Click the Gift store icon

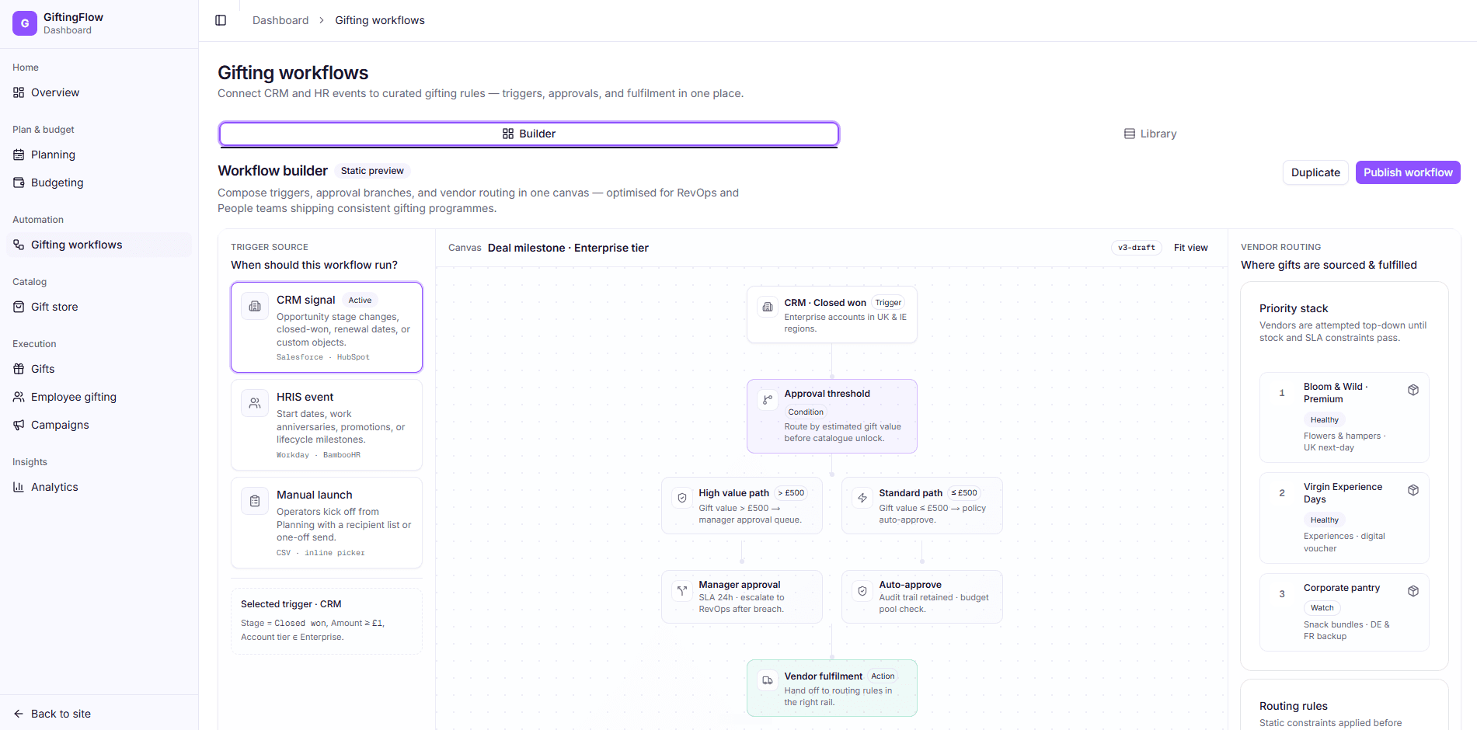click(x=19, y=307)
